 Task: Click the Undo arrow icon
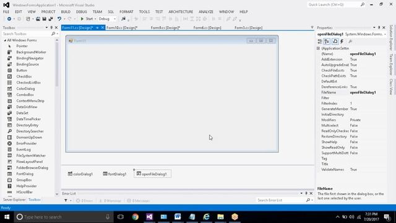(x=59, y=19)
